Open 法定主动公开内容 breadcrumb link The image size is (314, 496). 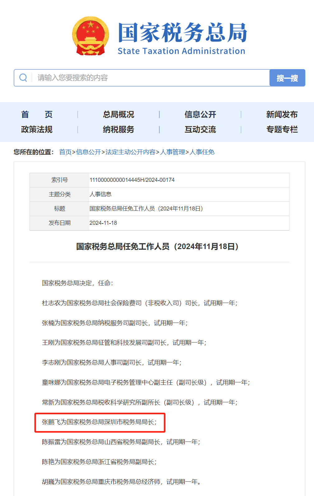coord(130,152)
